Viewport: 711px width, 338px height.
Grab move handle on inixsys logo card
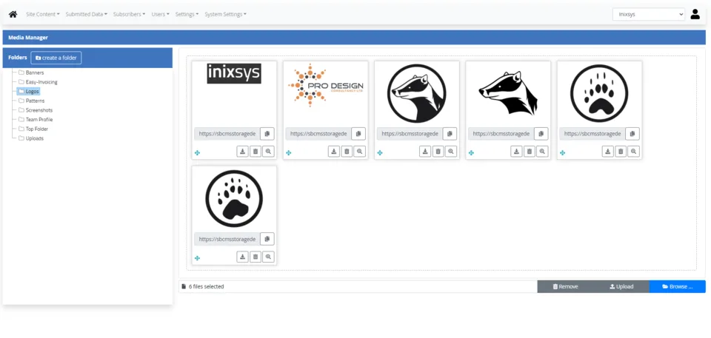(x=197, y=153)
